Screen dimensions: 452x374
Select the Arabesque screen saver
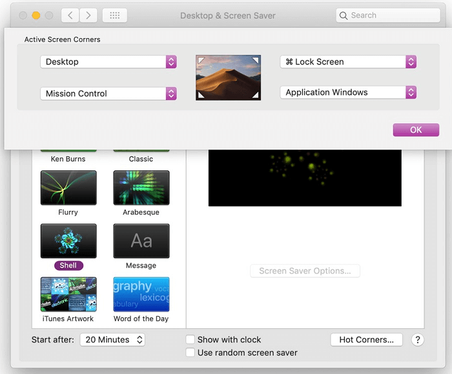click(x=141, y=188)
